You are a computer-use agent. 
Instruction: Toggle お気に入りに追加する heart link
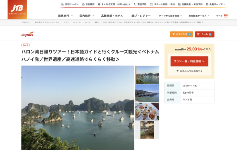(189, 71)
